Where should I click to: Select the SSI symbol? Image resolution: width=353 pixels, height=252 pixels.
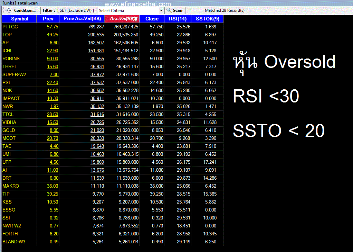pos(6,218)
